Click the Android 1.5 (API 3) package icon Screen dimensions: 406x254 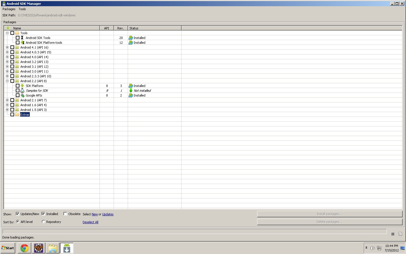coord(17,110)
